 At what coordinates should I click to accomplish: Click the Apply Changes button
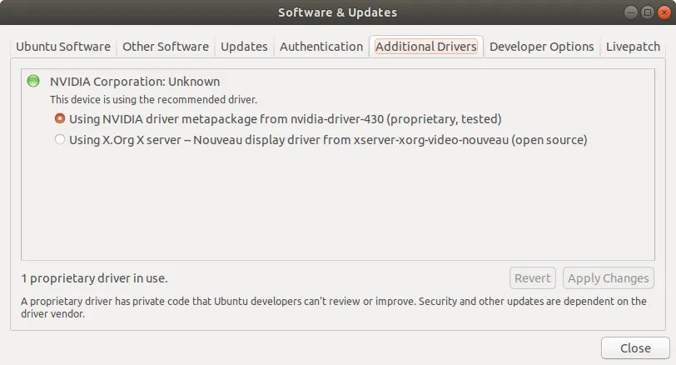click(609, 278)
